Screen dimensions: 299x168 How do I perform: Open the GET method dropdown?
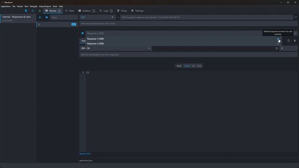(98, 17)
